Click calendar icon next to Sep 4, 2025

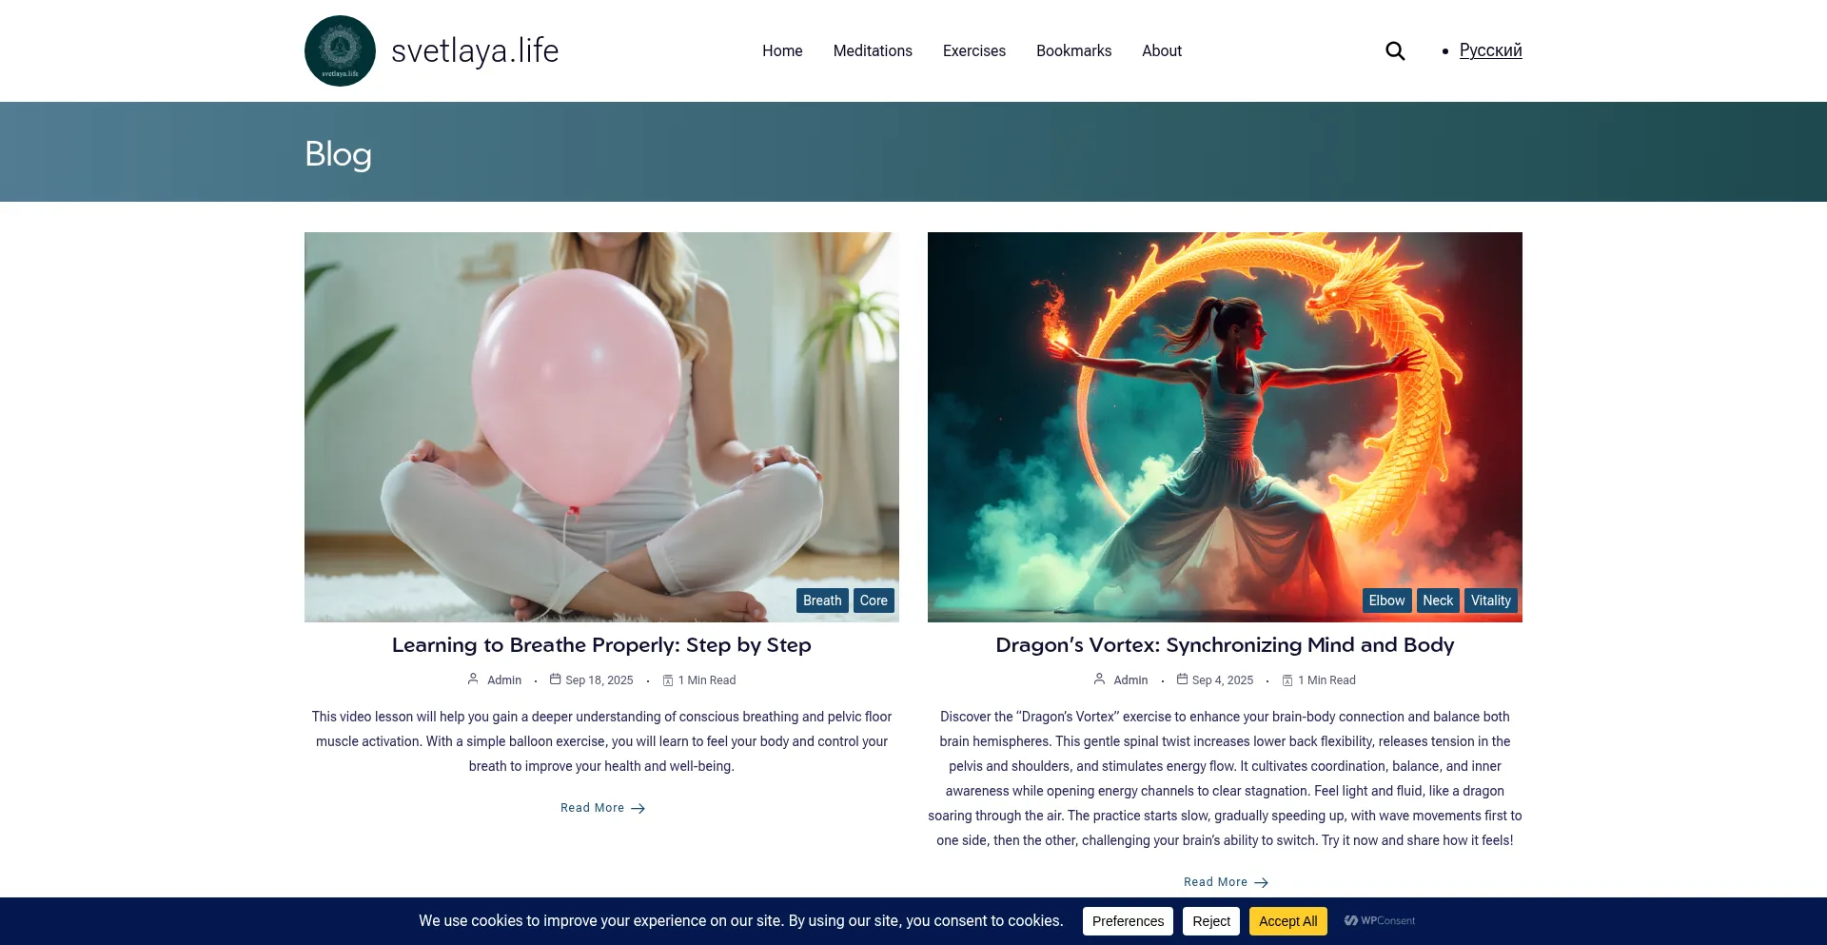[1182, 679]
